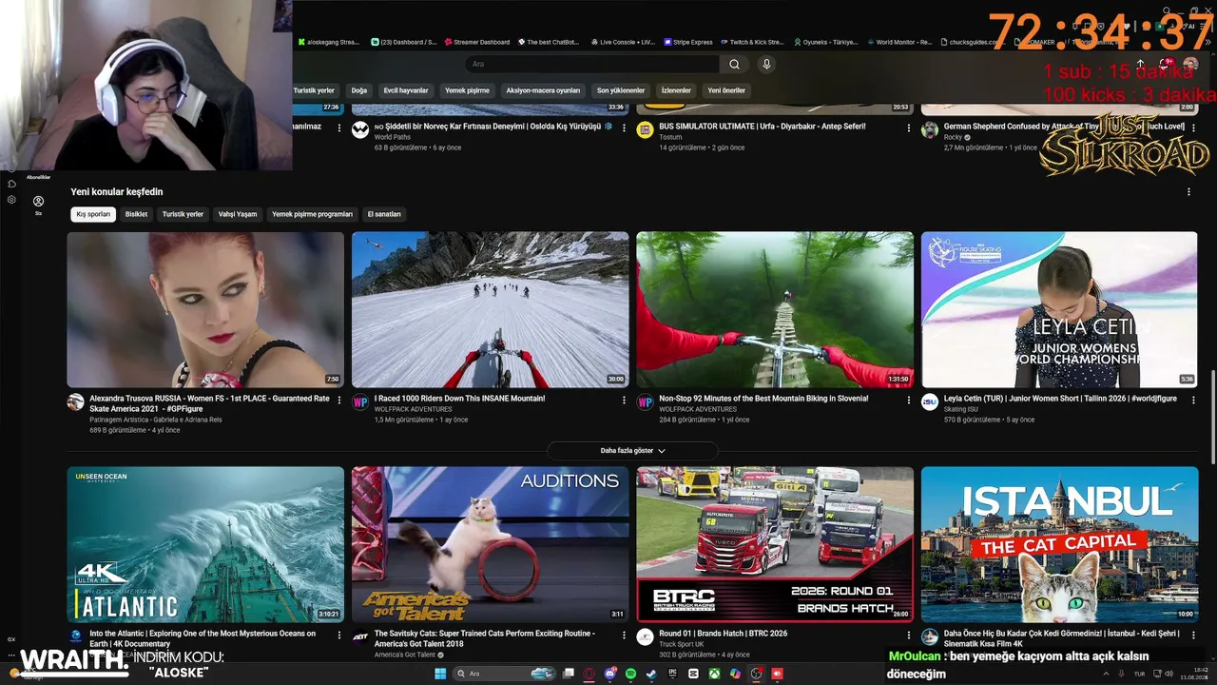This screenshot has height=685, width=1217.
Task: Select the 'Turistik yerler' chip under 'Yeni konular keşfedin'
Action: [x=183, y=214]
